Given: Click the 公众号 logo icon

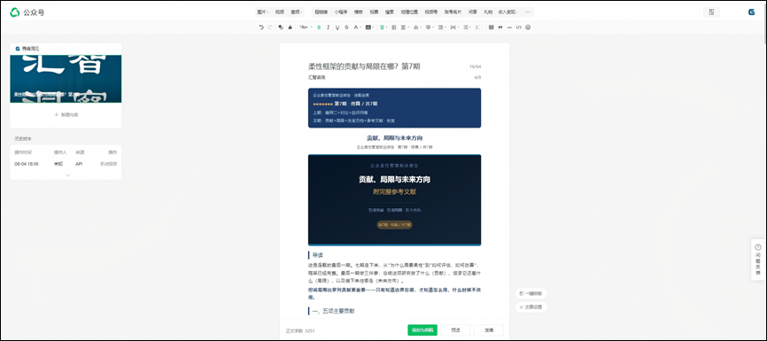Looking at the screenshot, I should pos(15,12).
